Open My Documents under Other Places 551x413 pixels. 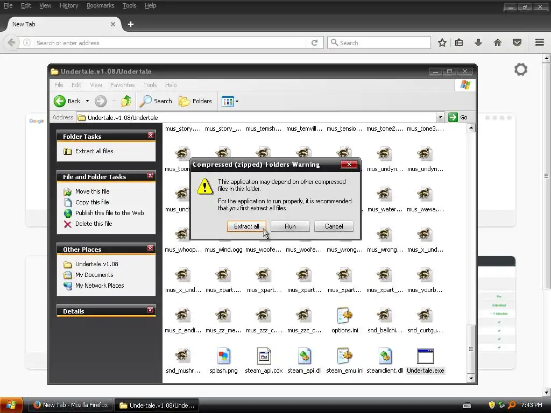point(94,275)
